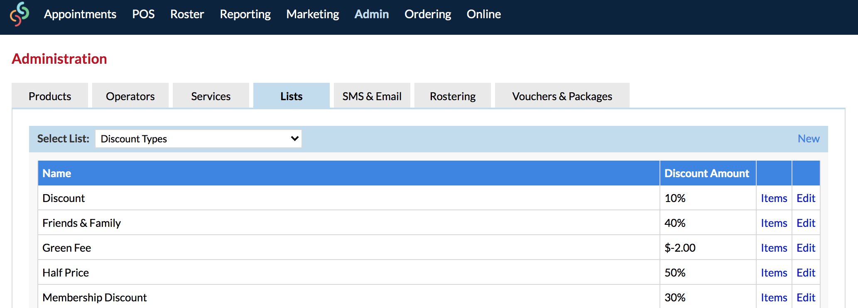
Task: Open Items for Membership Discount
Action: pyautogui.click(x=774, y=298)
